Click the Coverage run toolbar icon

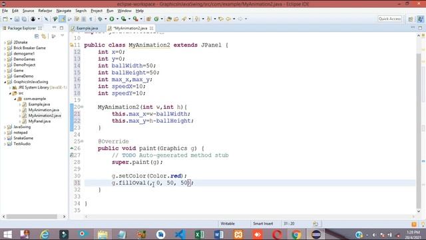124,19
